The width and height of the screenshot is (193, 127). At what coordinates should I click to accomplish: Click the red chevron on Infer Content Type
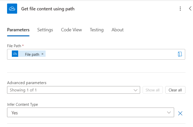point(169,113)
